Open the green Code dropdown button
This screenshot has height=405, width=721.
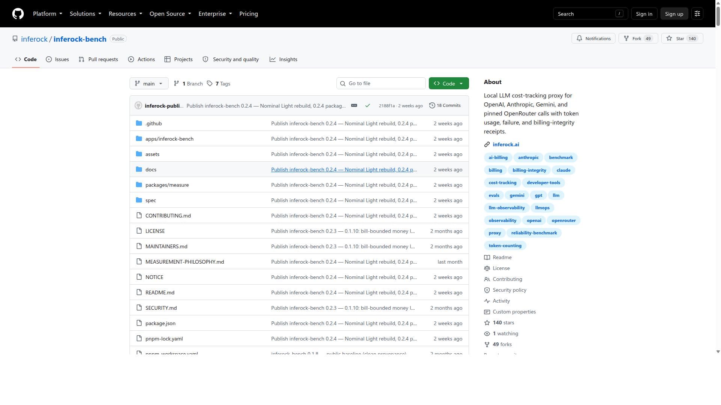(449, 84)
